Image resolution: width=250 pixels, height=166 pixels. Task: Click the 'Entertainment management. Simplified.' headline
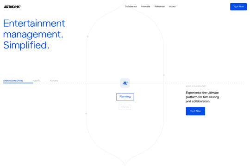(x=34, y=34)
